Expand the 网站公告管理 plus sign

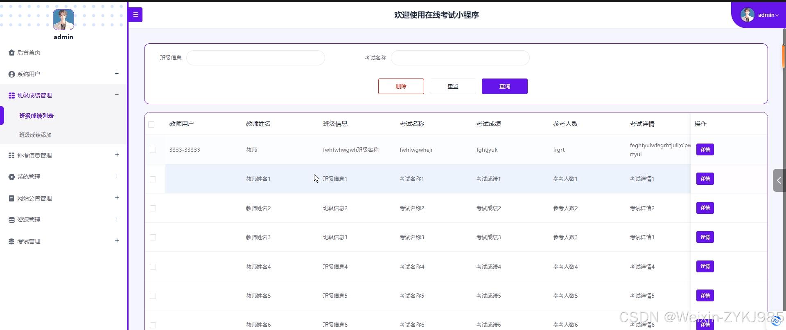(x=117, y=198)
